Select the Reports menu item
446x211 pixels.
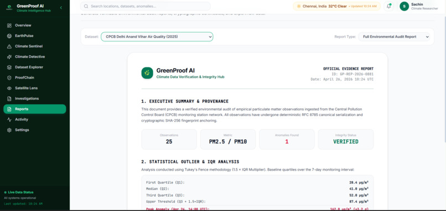click(35, 109)
